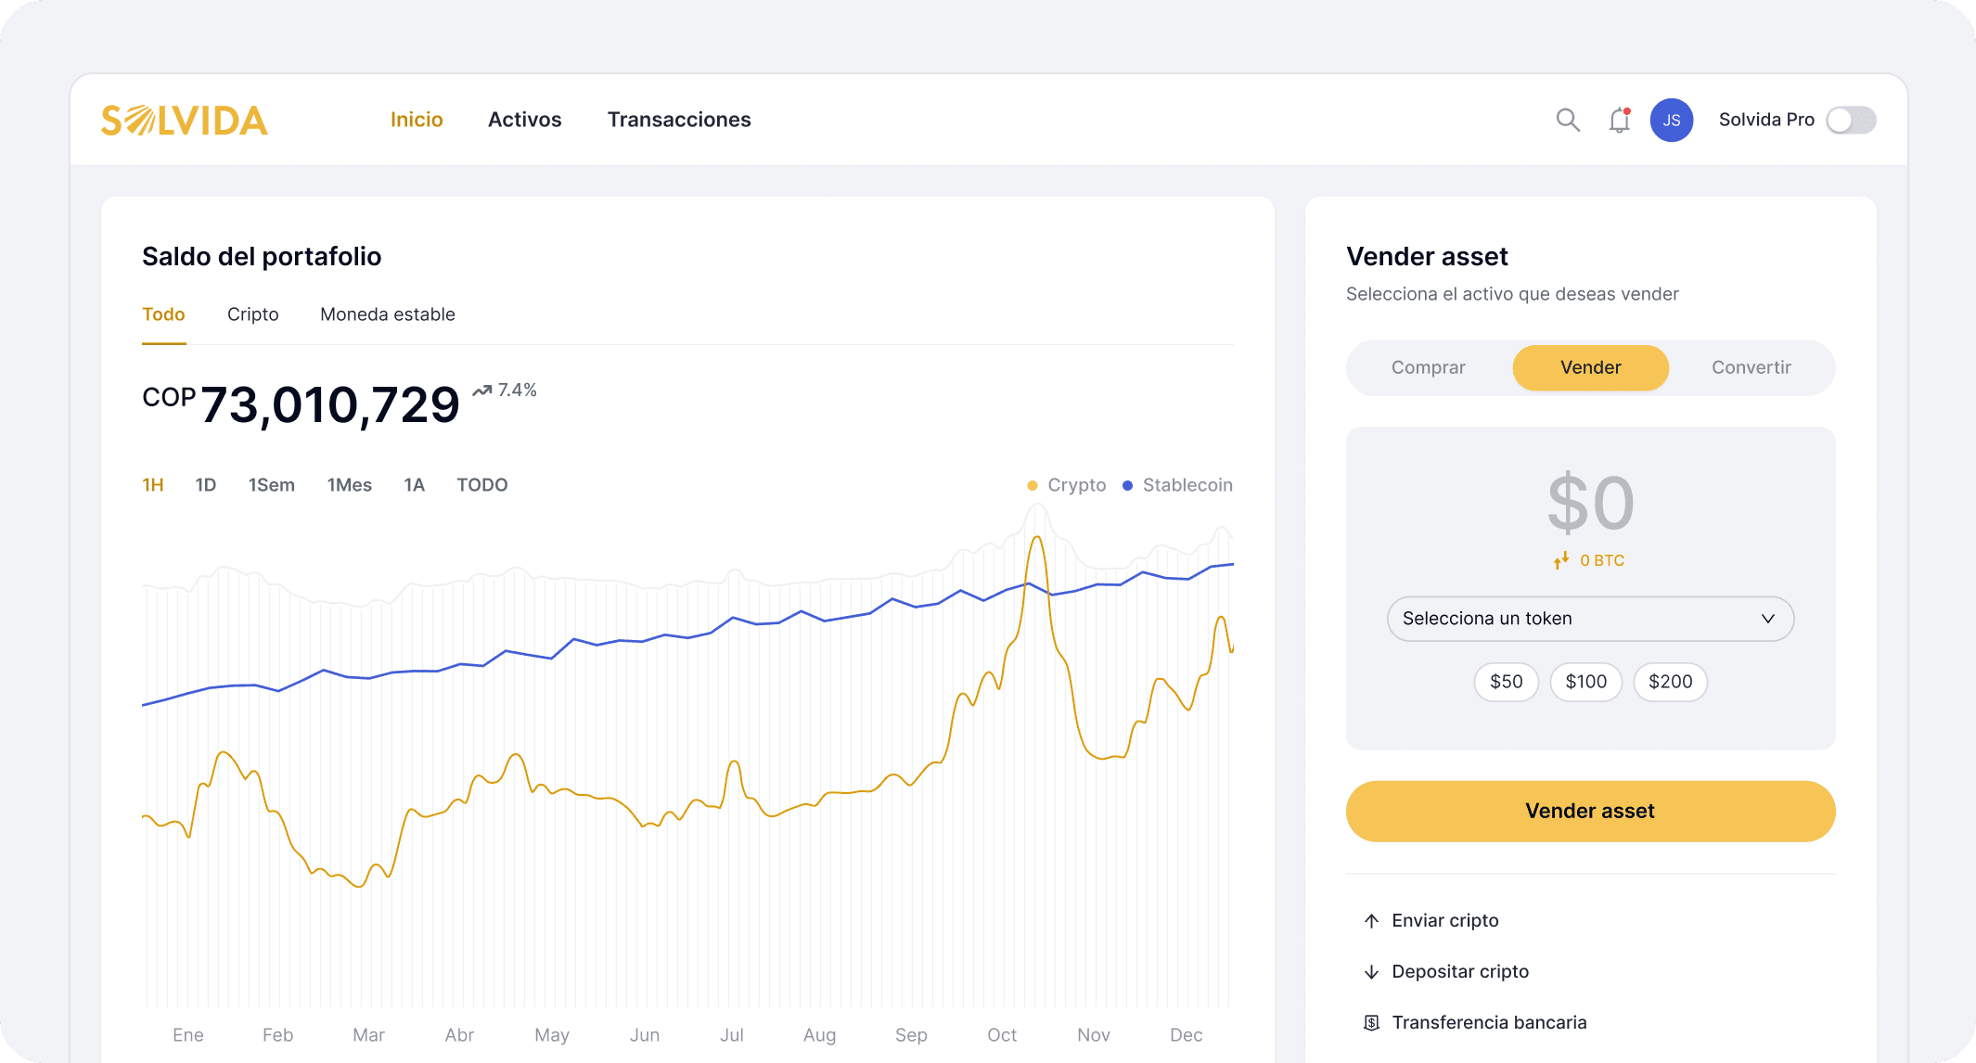Open the Transacciones page

(x=679, y=120)
